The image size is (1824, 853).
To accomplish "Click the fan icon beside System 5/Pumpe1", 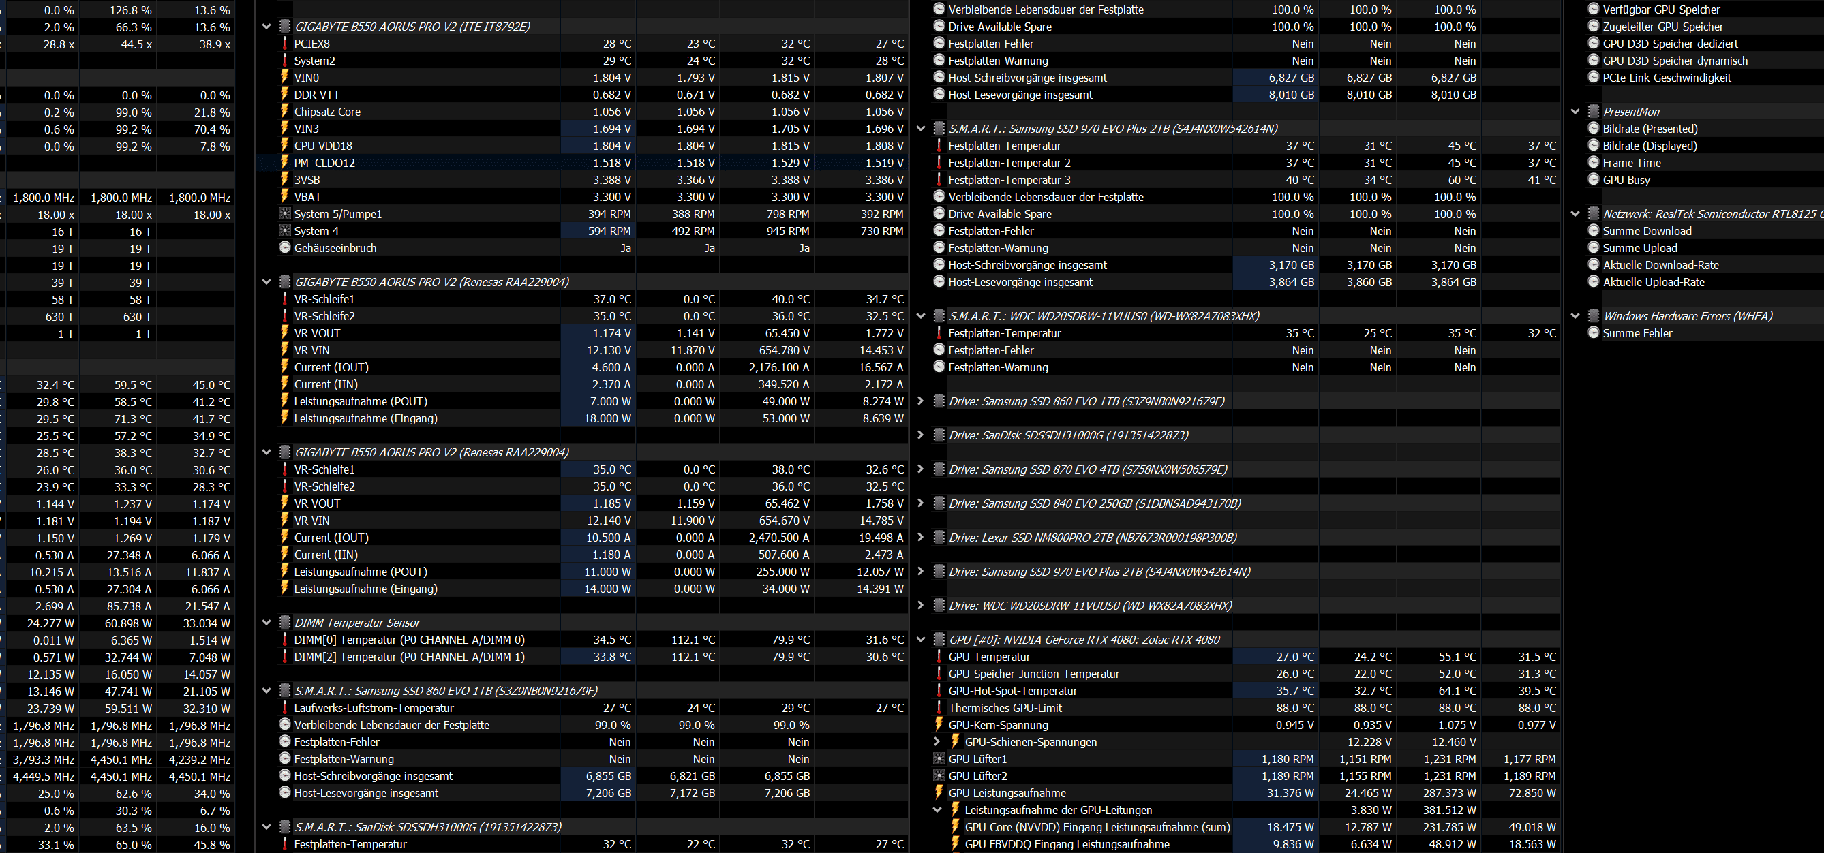I will [285, 214].
